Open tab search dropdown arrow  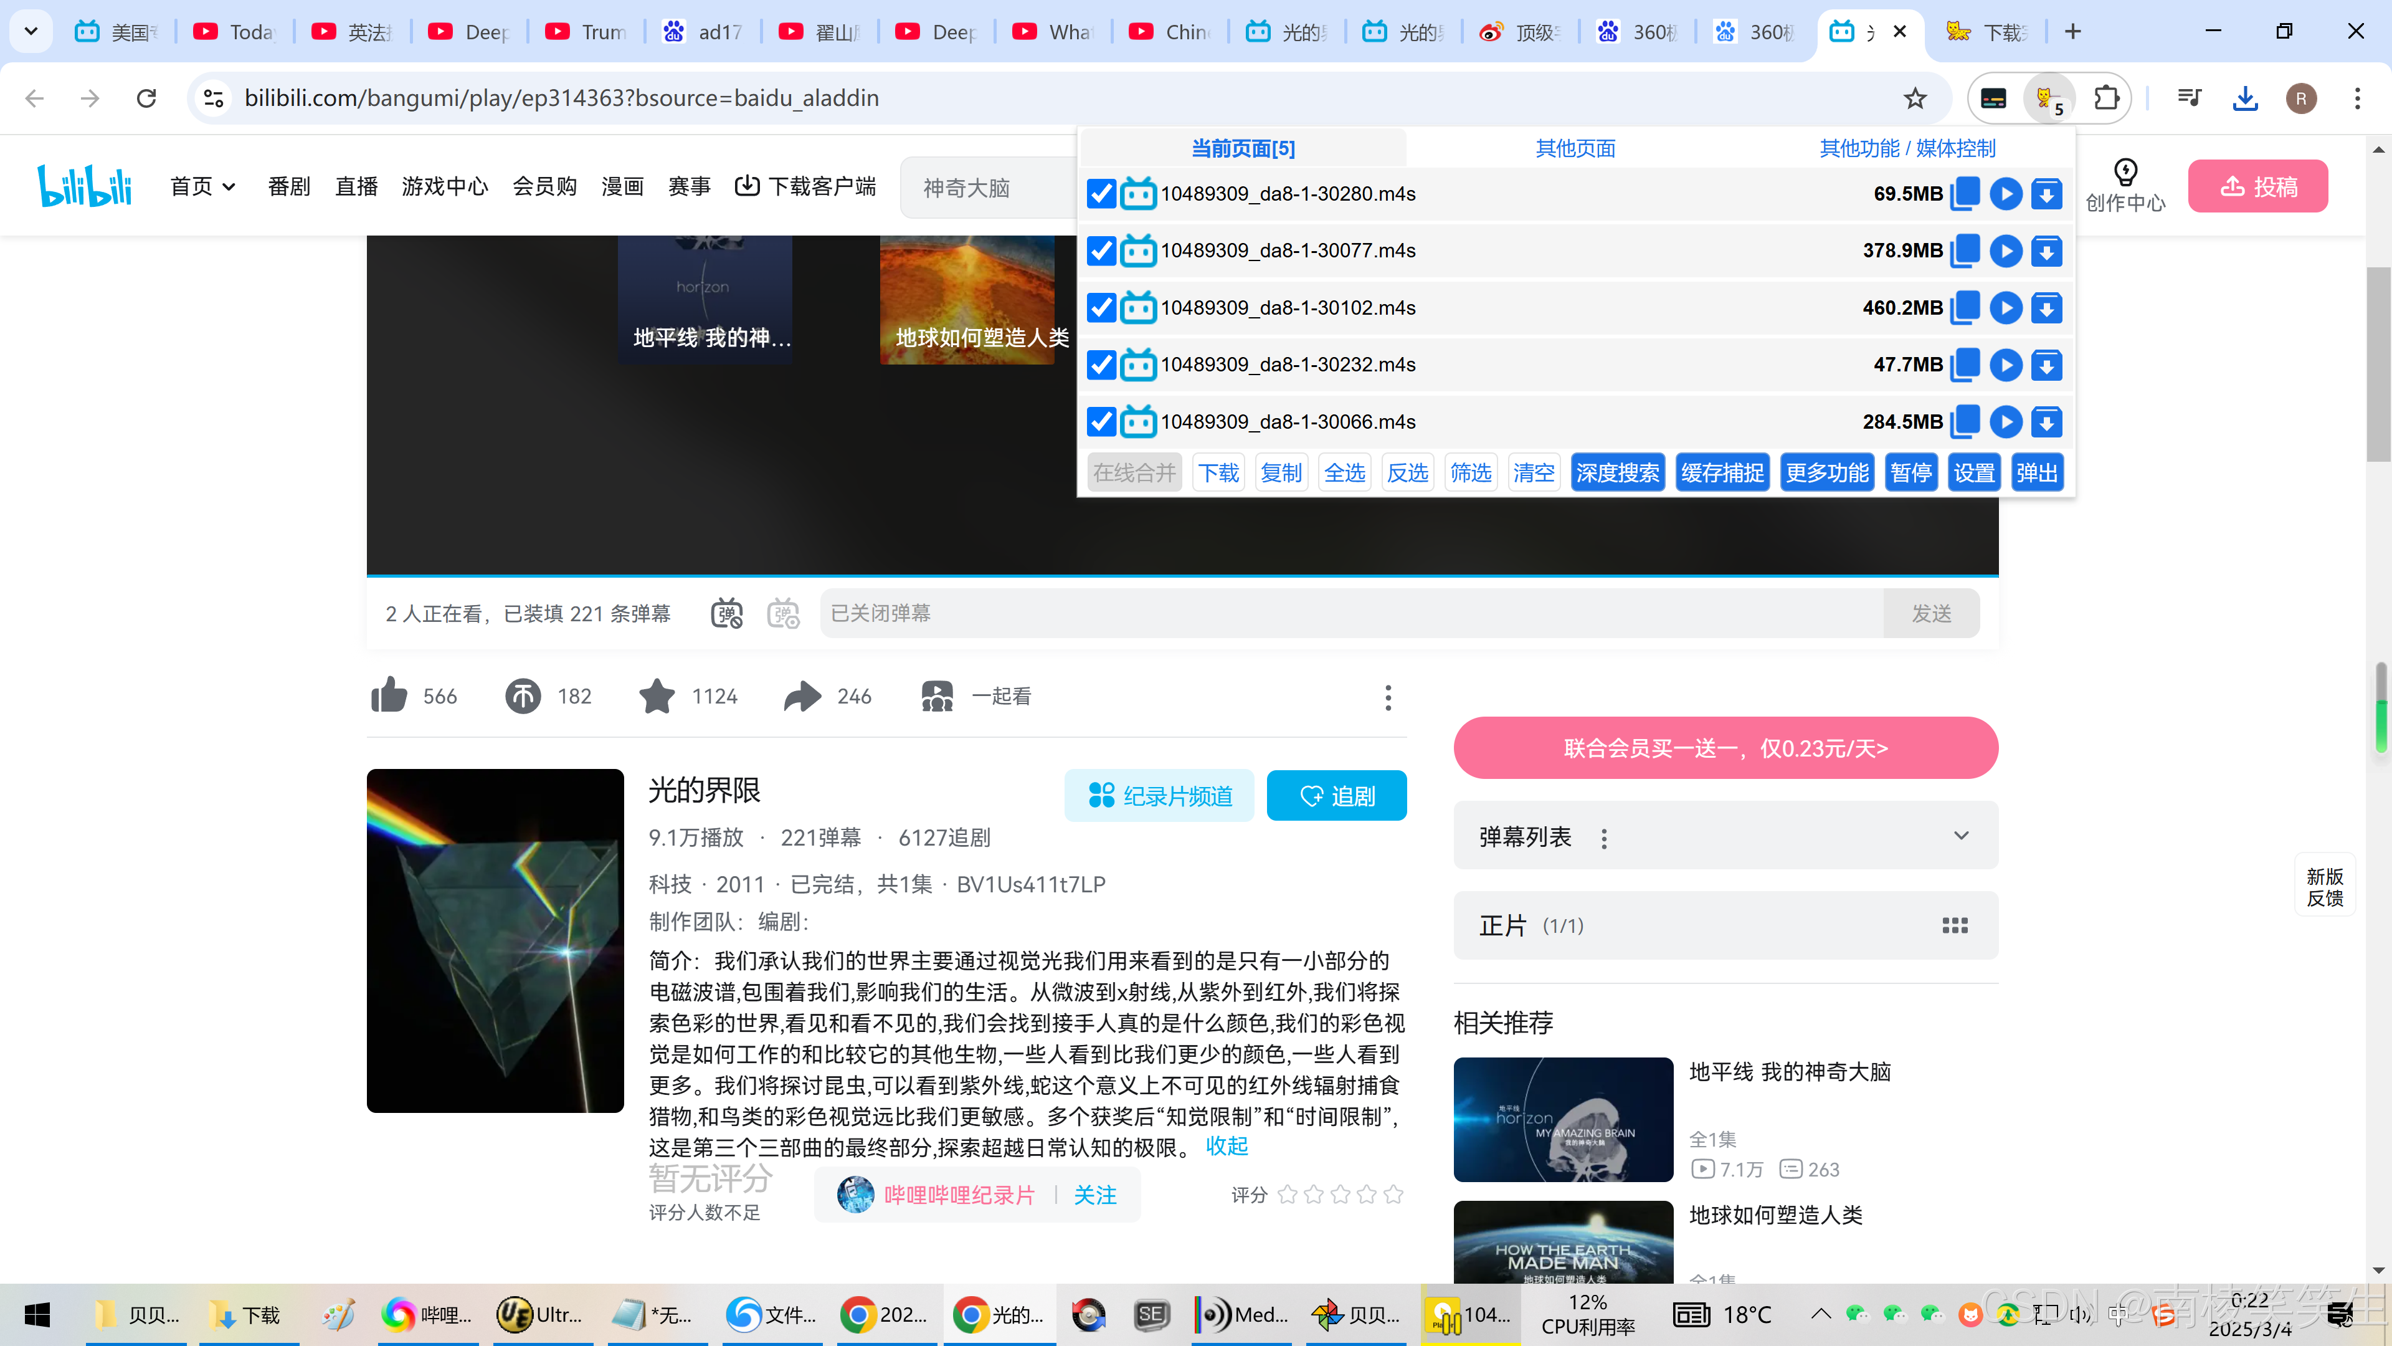31,32
